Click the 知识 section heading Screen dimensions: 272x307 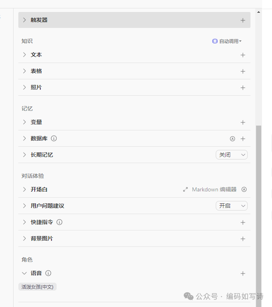pyautogui.click(x=27, y=41)
